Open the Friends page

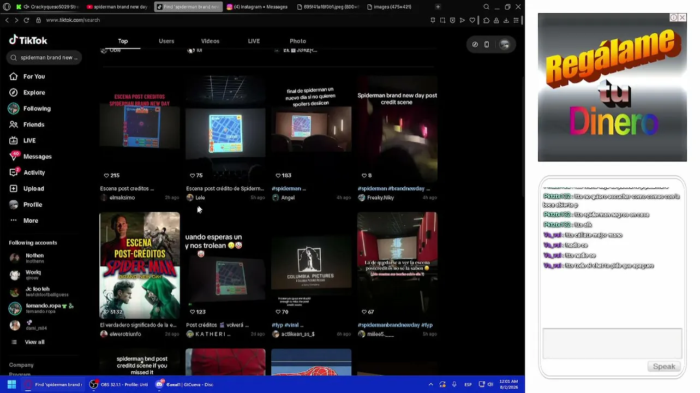27,124
